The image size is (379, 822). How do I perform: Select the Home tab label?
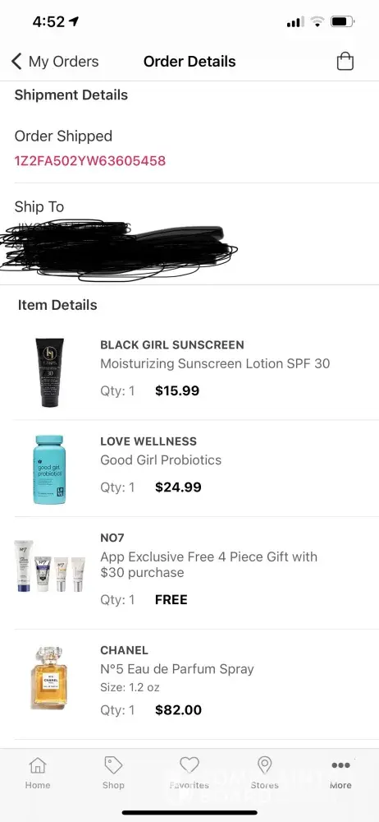click(x=38, y=785)
